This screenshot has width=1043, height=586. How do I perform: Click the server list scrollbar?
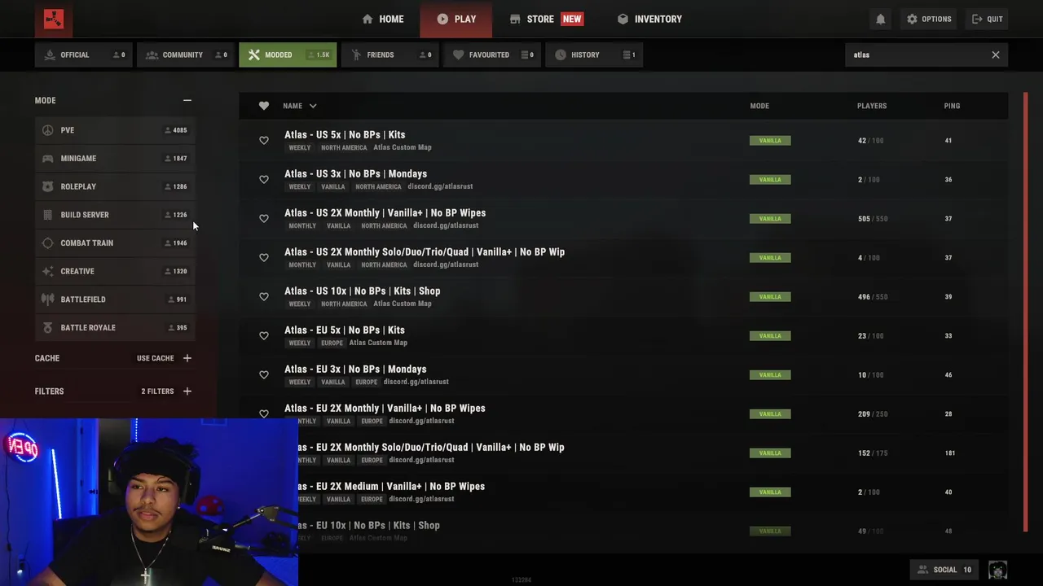pos(1026,313)
